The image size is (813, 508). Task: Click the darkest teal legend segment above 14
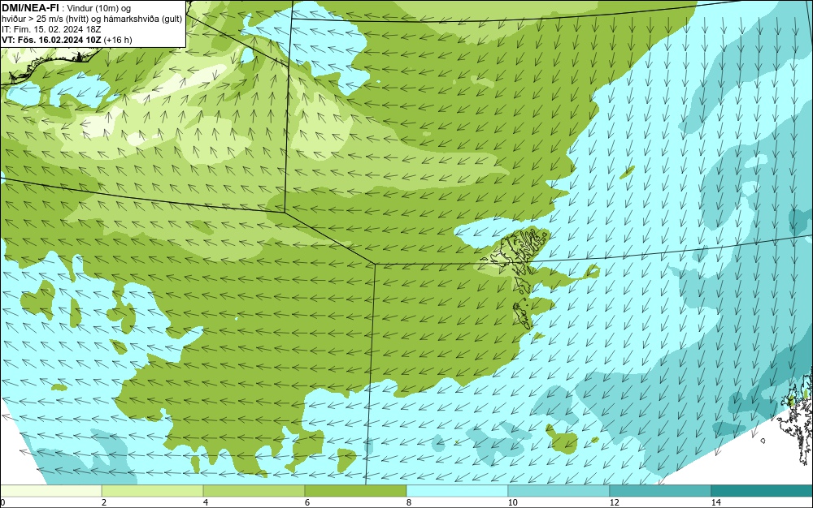763,491
